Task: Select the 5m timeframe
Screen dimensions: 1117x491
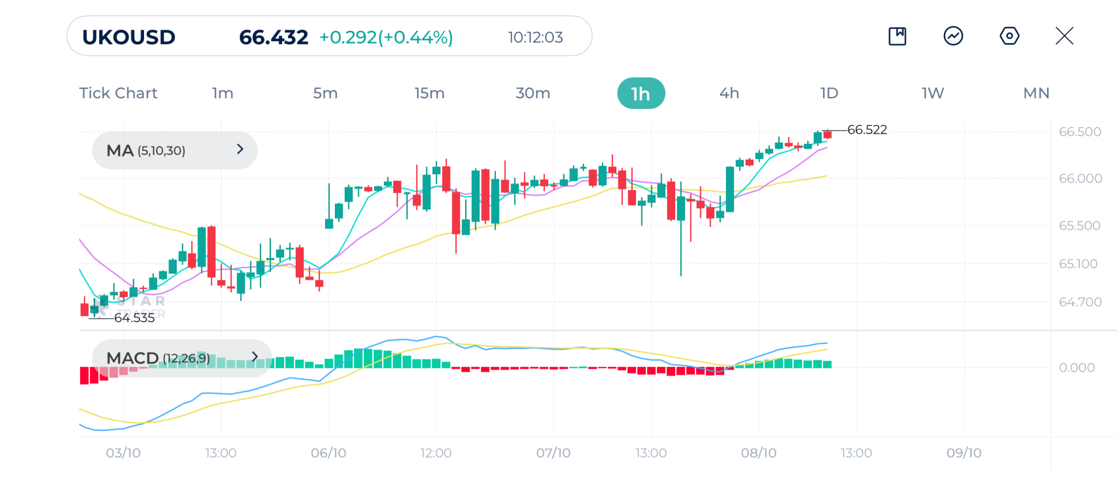Action: 325,93
